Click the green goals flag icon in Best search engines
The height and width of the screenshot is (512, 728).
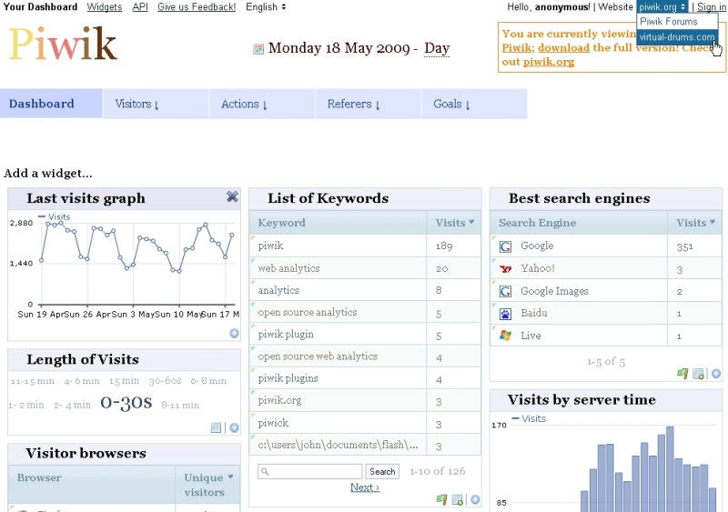coord(682,373)
